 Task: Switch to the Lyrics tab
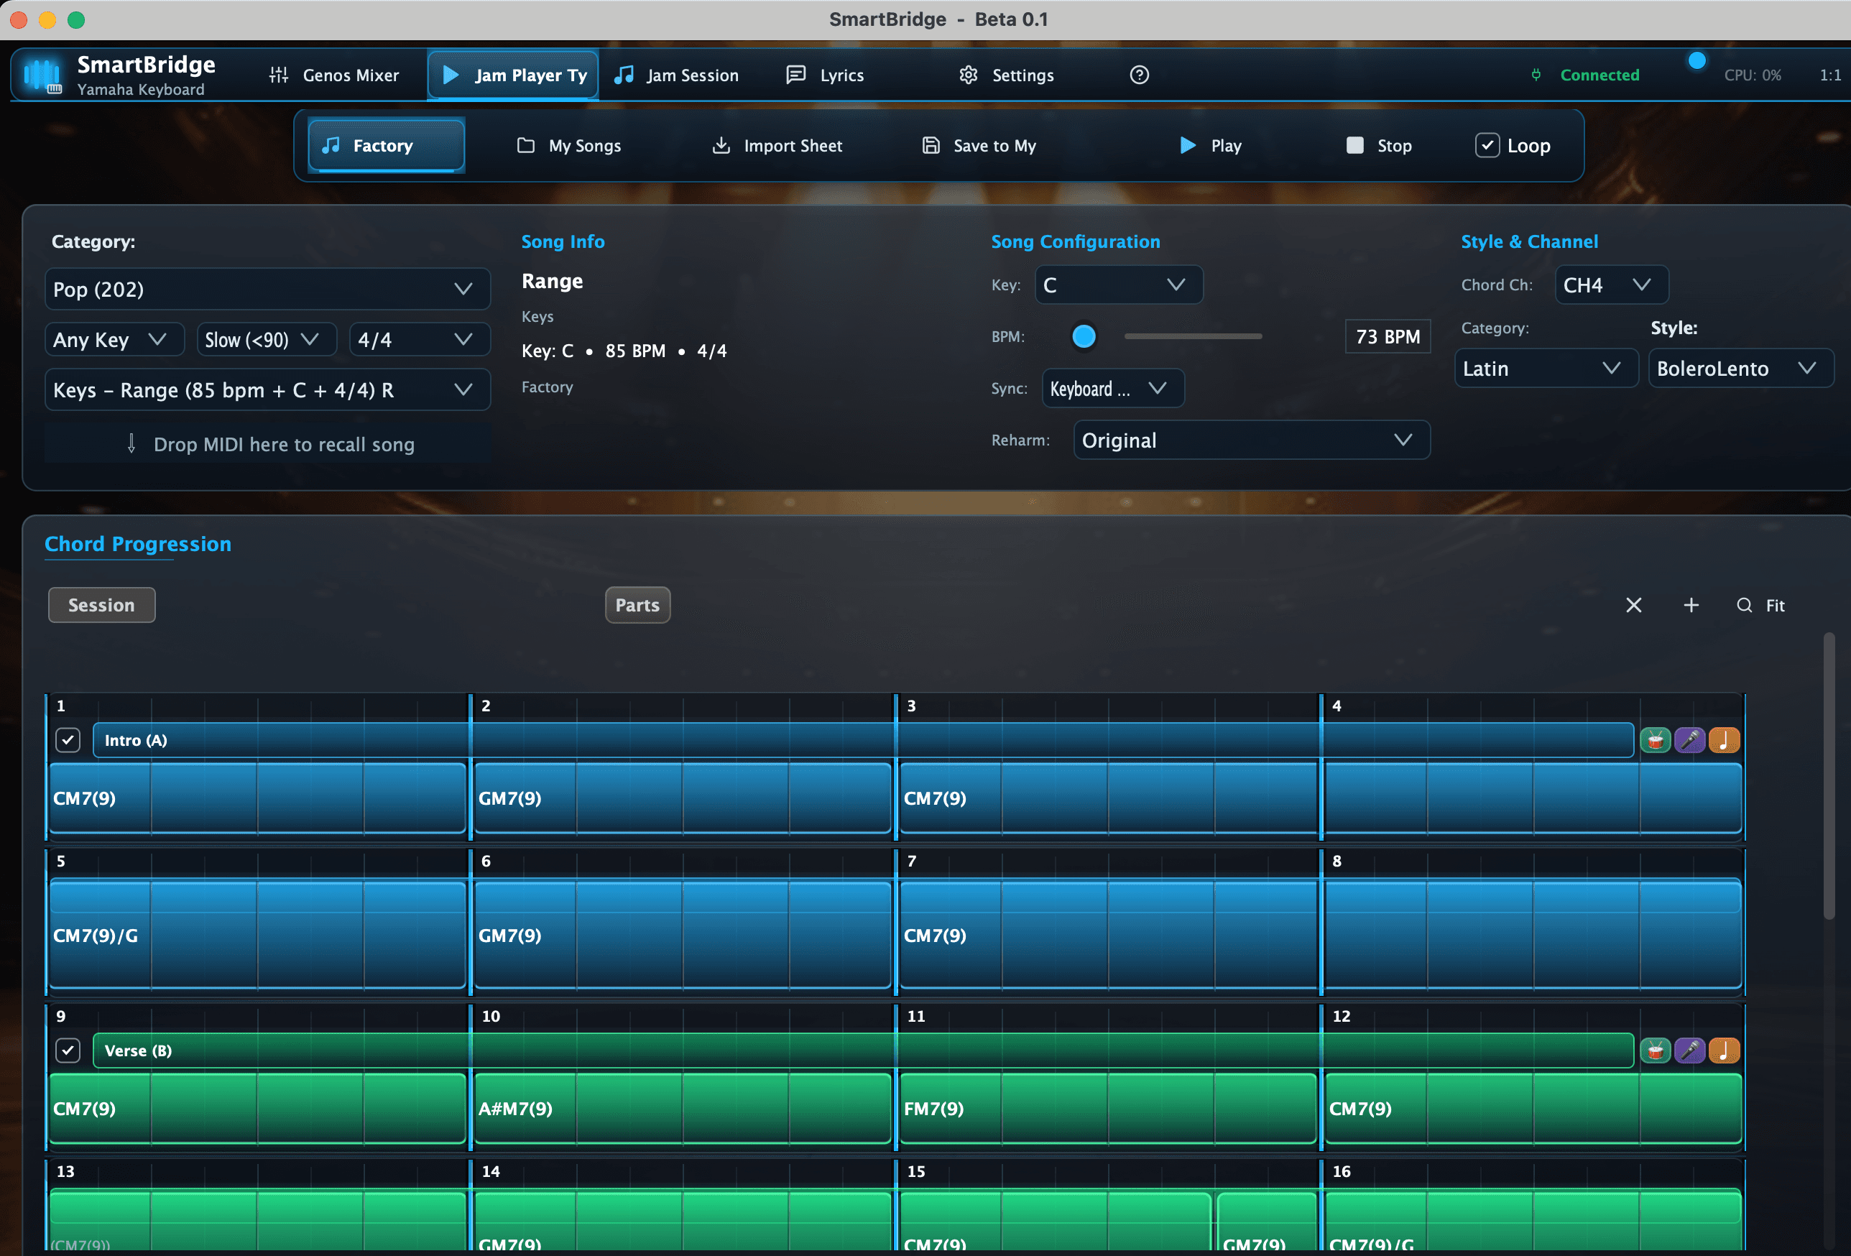point(825,75)
